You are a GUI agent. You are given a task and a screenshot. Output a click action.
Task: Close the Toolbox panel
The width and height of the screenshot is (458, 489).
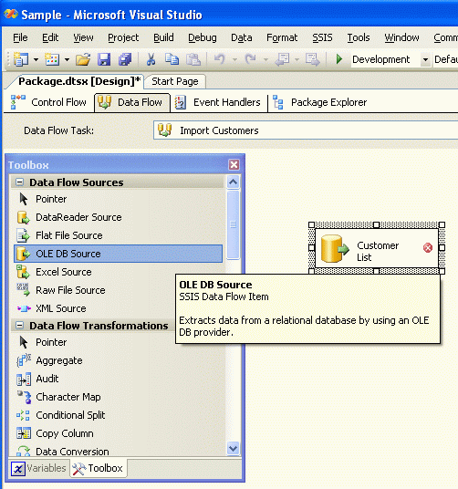pyautogui.click(x=234, y=164)
